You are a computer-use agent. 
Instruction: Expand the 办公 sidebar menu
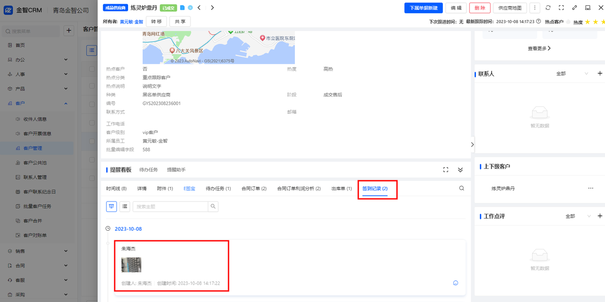click(38, 60)
